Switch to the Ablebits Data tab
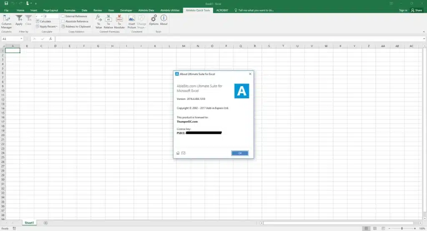The width and height of the screenshot is (427, 231). click(146, 10)
